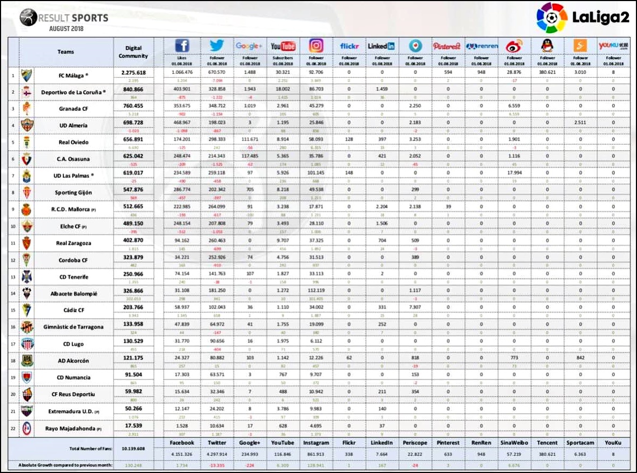Select the Albacete Balompié club crest
Screen dimensions: 637x473
27,293
